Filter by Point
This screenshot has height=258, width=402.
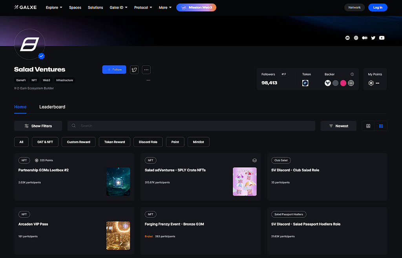click(175, 142)
